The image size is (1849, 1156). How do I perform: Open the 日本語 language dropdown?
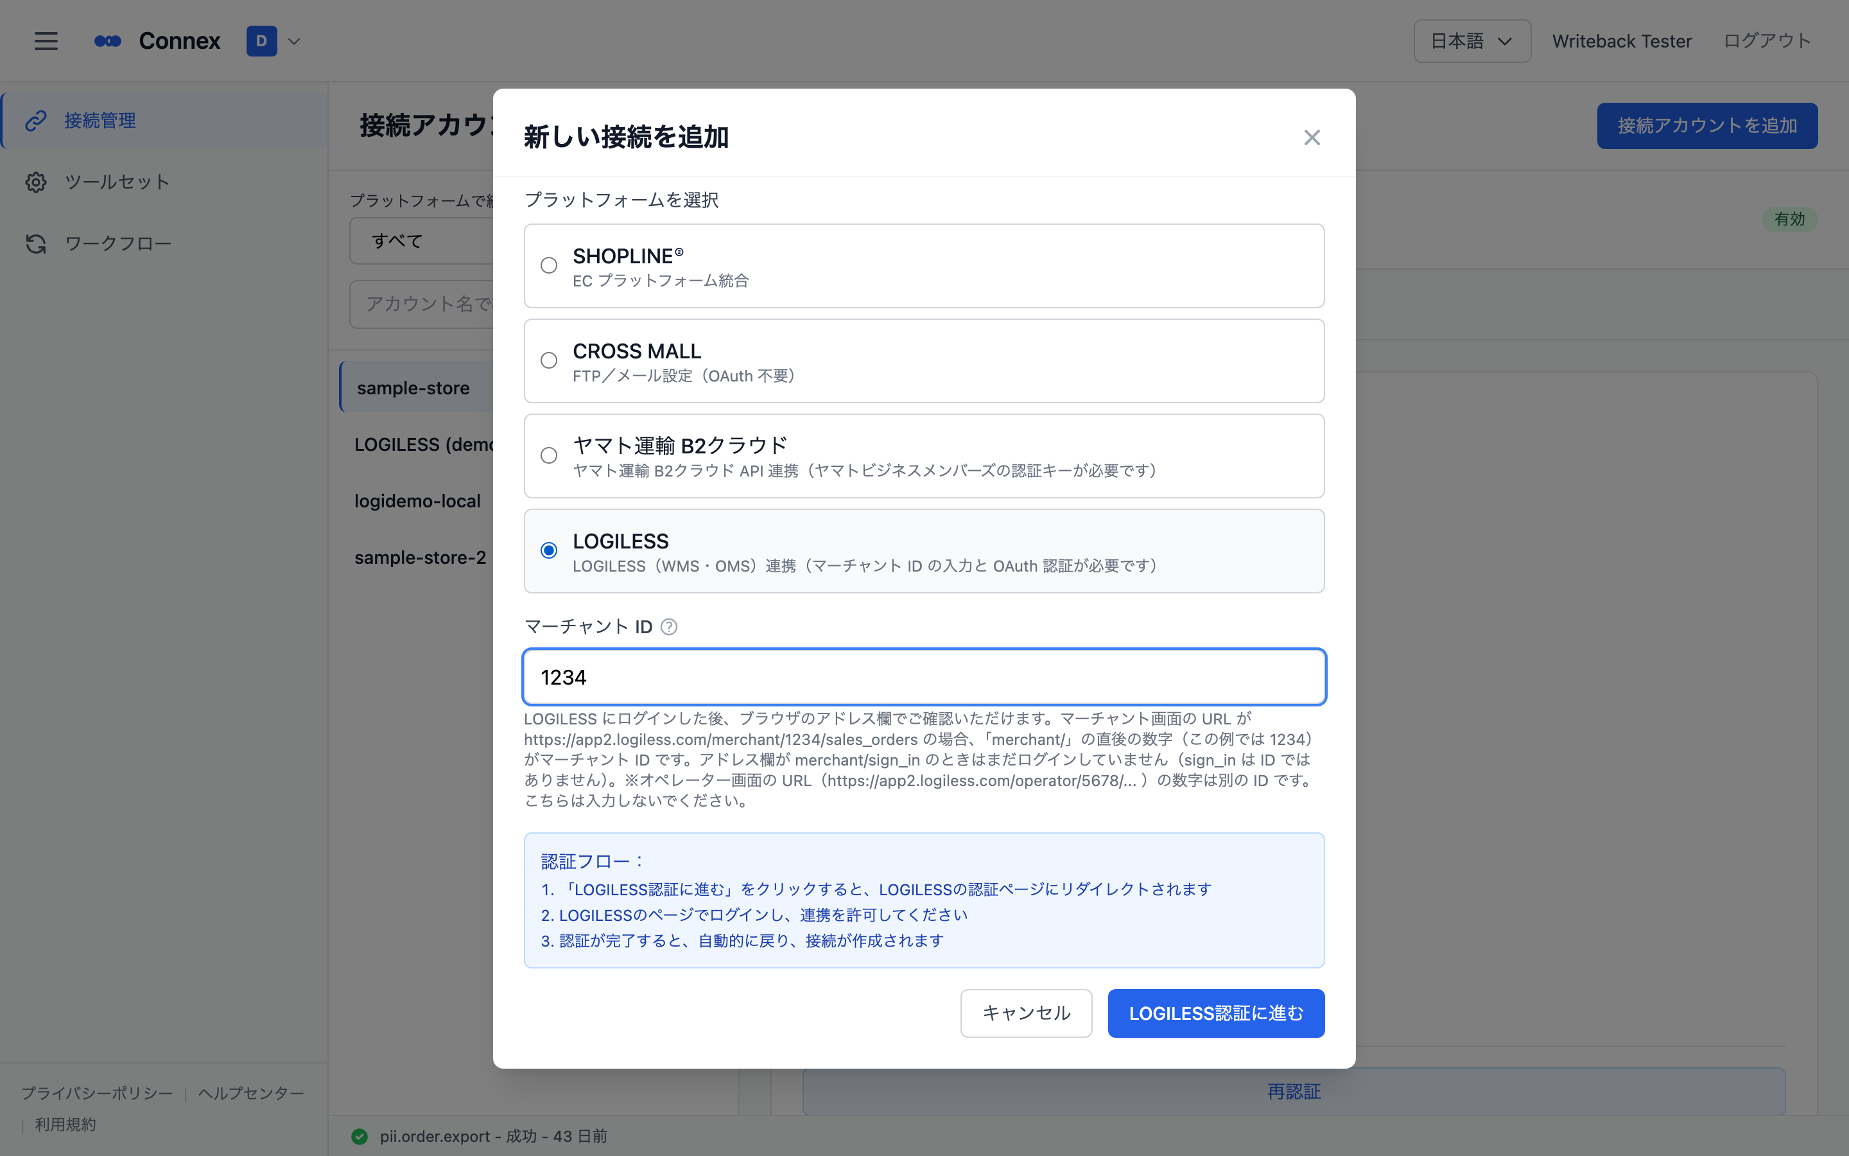click(1471, 41)
